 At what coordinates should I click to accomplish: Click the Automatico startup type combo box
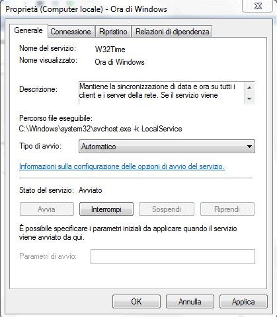pos(167,147)
